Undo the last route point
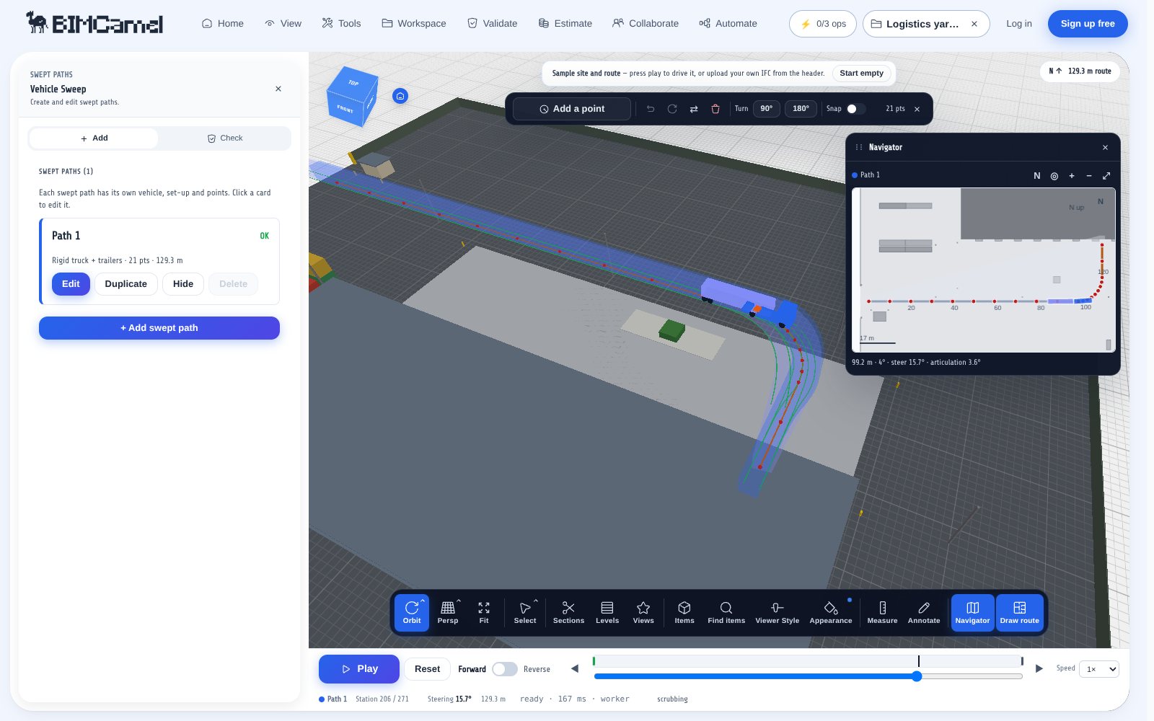The width and height of the screenshot is (1154, 721). point(651,109)
